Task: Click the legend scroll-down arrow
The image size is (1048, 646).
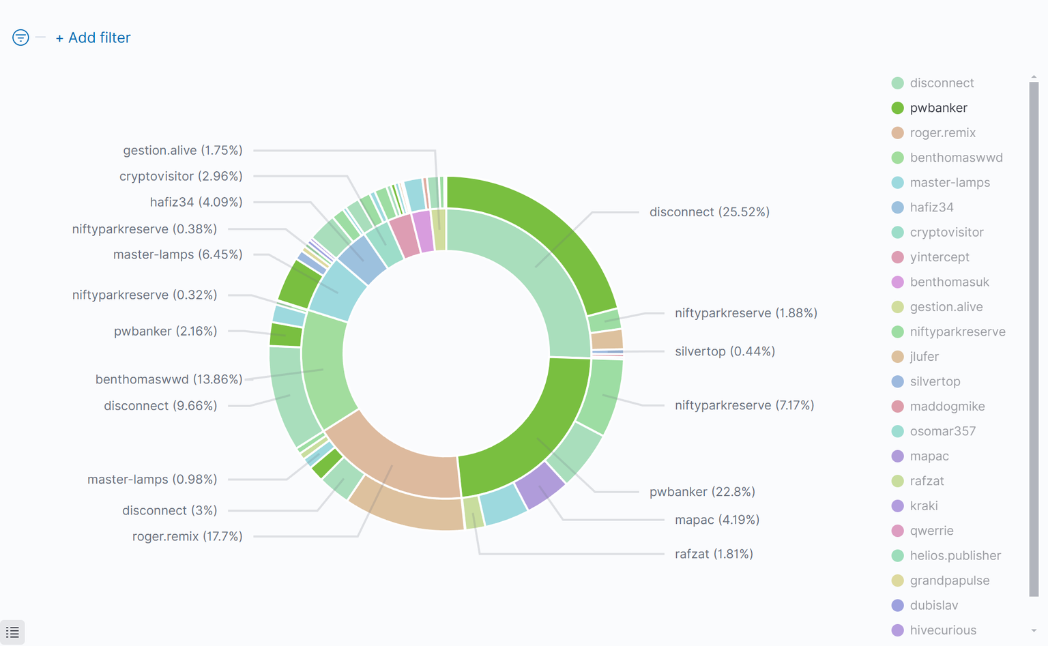Action: point(1034,631)
